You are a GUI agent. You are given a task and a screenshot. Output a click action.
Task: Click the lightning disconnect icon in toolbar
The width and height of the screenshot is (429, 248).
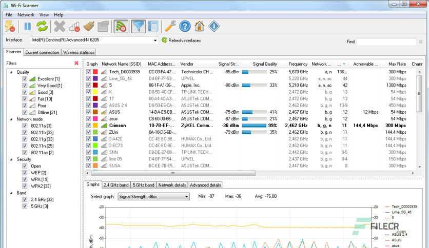10,27
